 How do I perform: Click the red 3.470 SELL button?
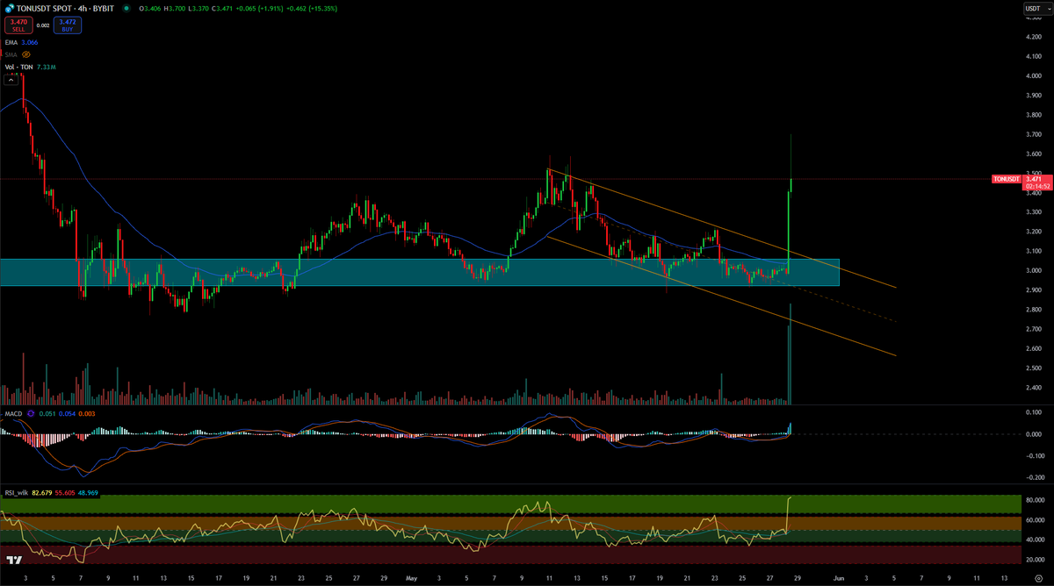point(18,25)
